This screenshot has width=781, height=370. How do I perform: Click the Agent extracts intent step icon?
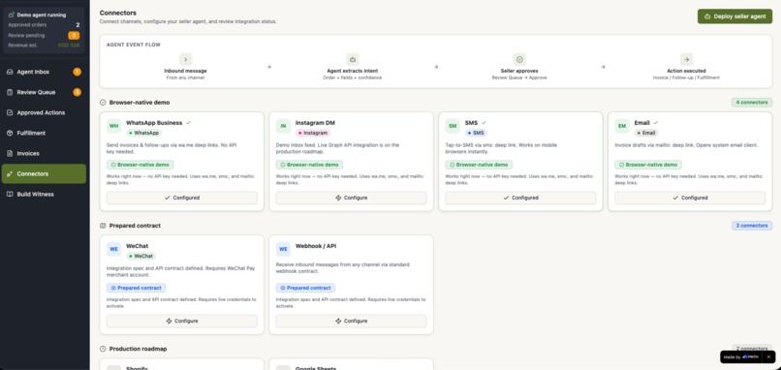[x=353, y=60]
